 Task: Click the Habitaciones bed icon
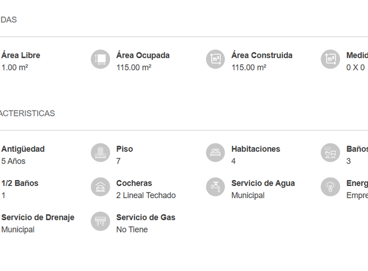pyautogui.click(x=216, y=152)
